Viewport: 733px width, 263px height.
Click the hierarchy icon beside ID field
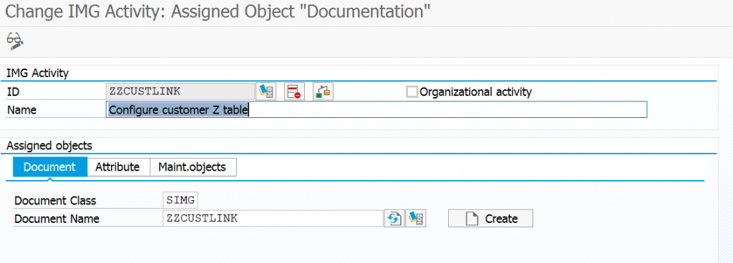click(x=323, y=91)
